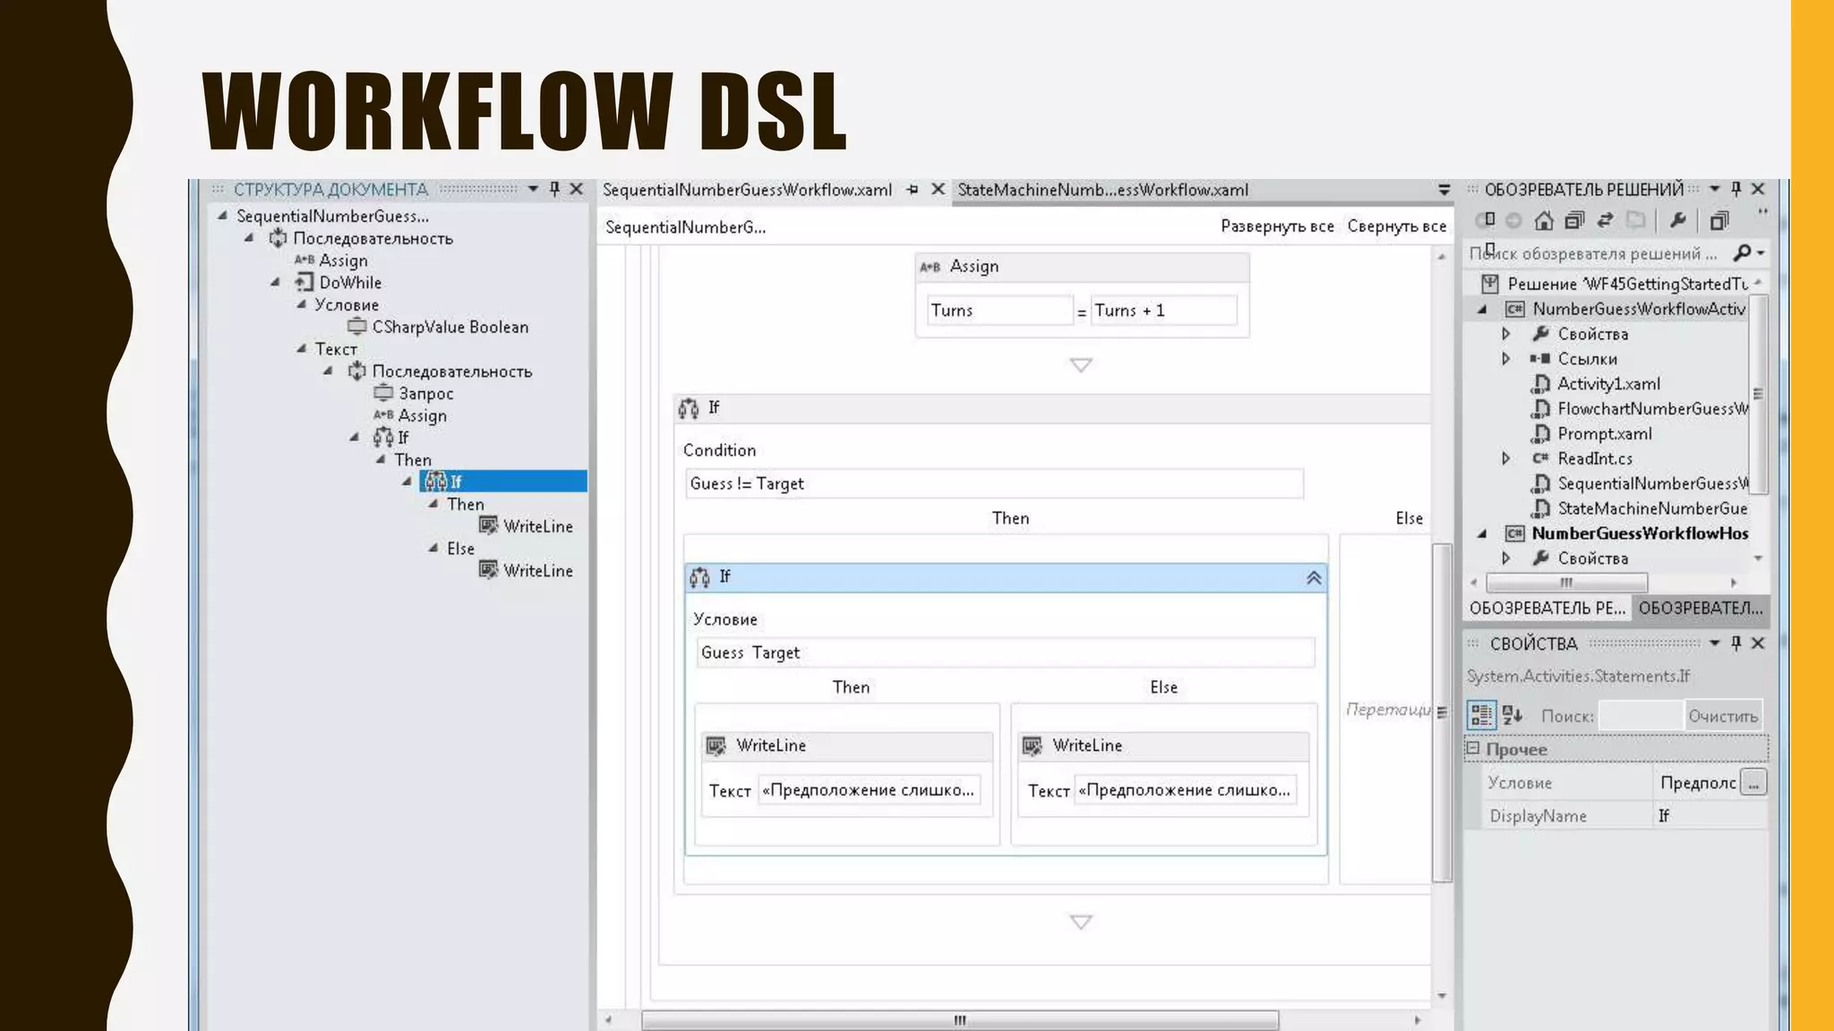Click the sync arrows icon in Solution Explorer toolbar
Screen dimensions: 1834x1031
(x=1605, y=220)
